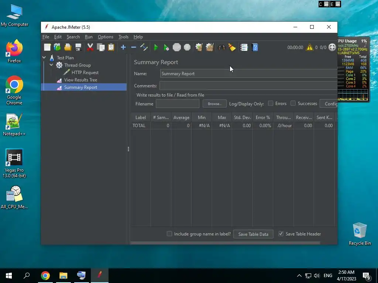
Task: Click the Name input field
Action: tap(248, 74)
